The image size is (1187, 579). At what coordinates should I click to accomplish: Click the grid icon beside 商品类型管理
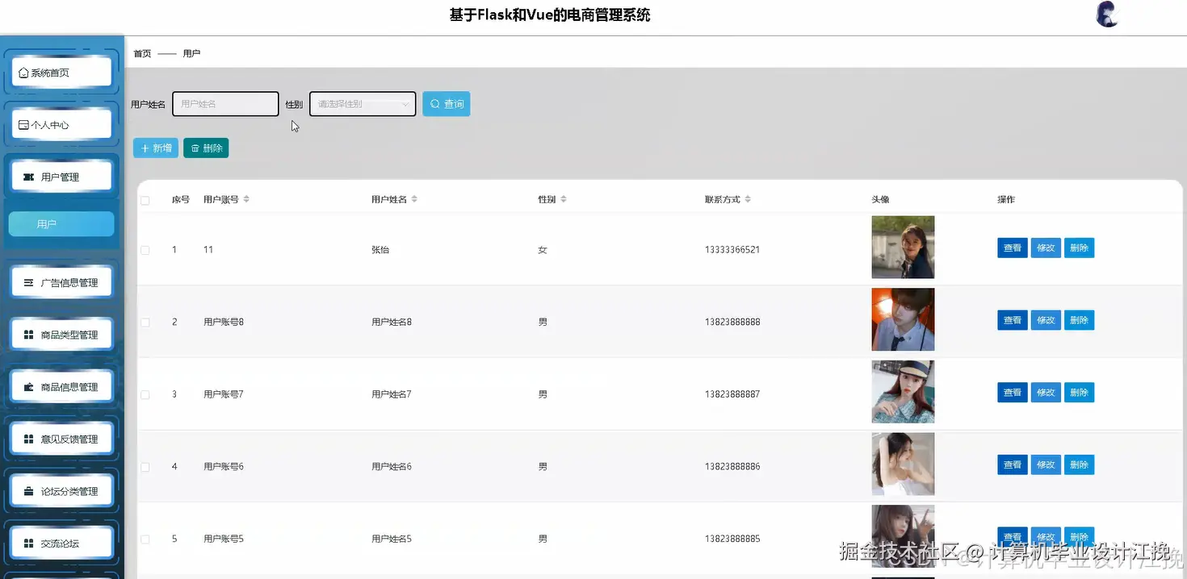pyautogui.click(x=28, y=335)
